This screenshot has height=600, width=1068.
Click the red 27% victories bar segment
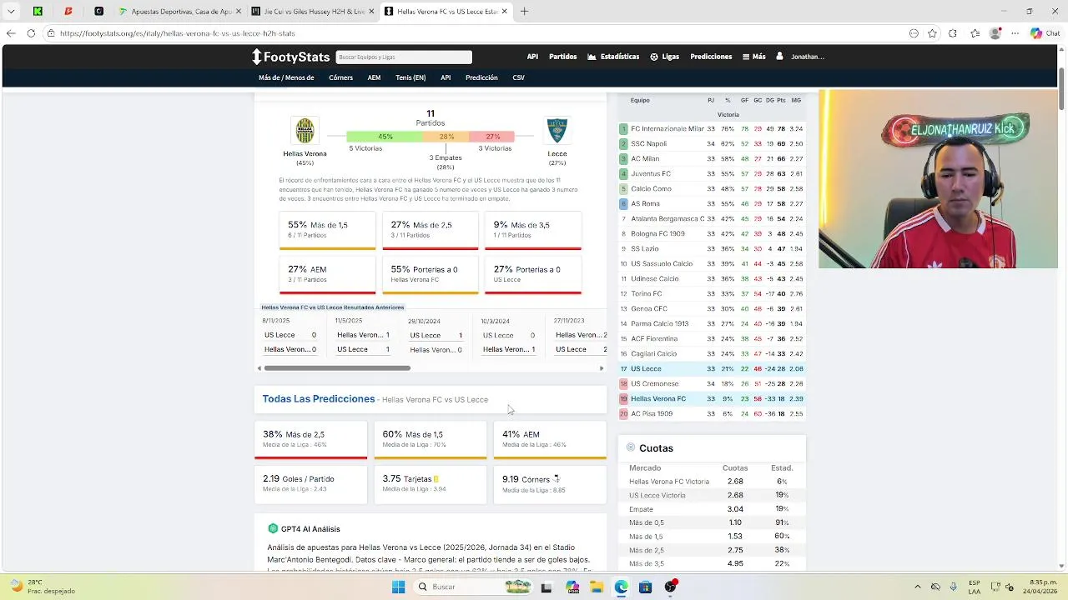(492, 137)
